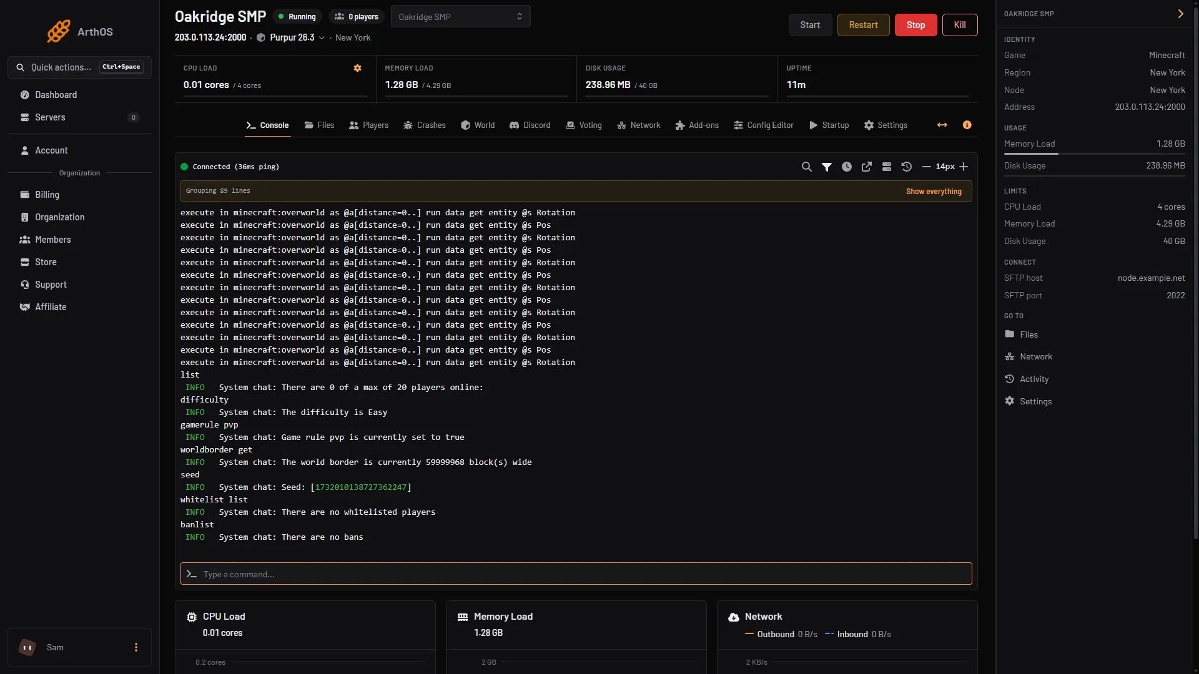Viewport: 1199px width, 674px height.
Task: Go to the Discord tab
Action: coord(530,125)
